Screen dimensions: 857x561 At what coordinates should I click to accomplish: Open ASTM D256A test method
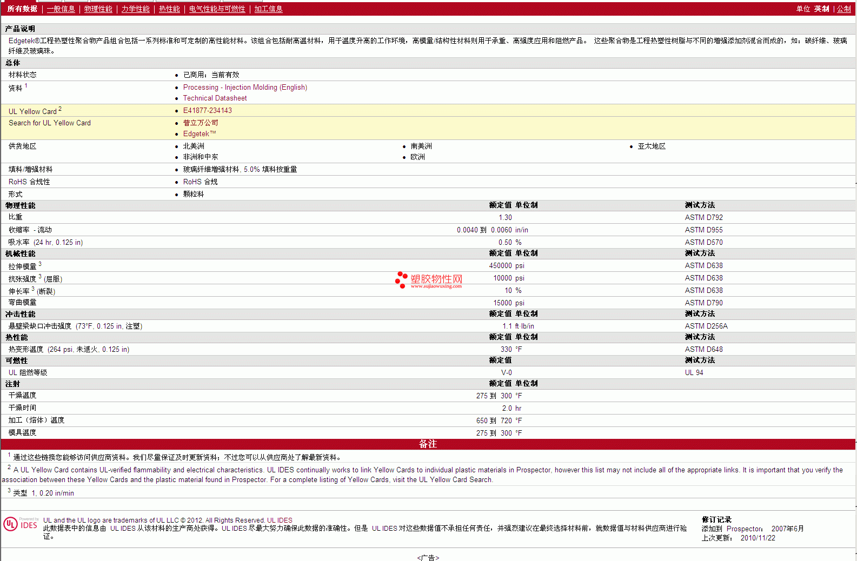tap(706, 326)
